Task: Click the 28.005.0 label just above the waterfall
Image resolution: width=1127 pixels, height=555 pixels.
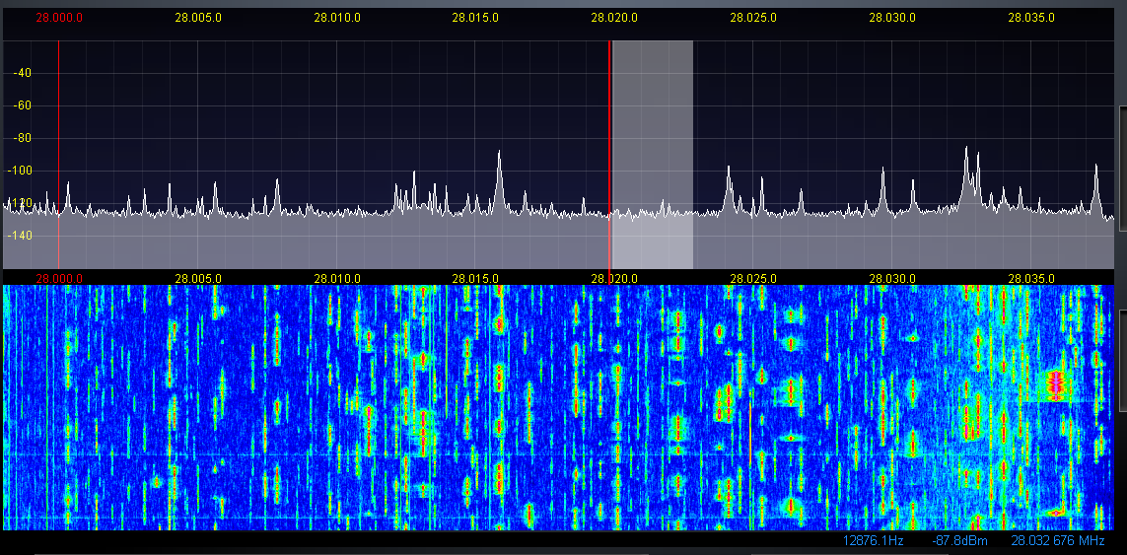Action: pyautogui.click(x=197, y=278)
